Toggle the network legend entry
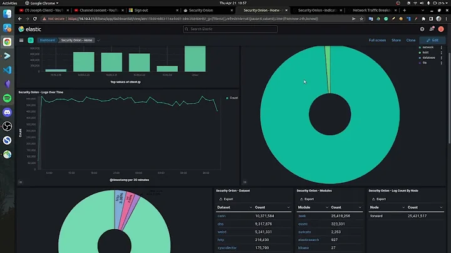The width and height of the screenshot is (451, 253). pyautogui.click(x=427, y=48)
